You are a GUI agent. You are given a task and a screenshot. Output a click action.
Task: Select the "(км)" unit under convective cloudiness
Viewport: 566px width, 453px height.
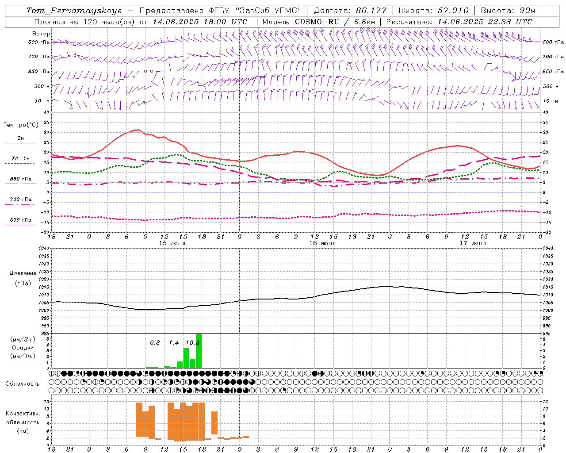tap(23, 431)
